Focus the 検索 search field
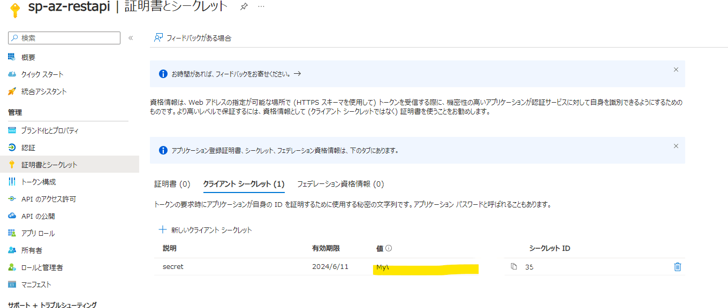 click(x=64, y=38)
